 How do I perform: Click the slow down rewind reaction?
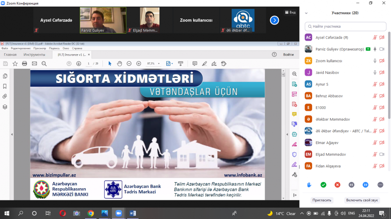pyautogui.click(x=352, y=185)
